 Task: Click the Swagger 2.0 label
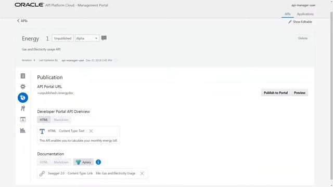pos(56,173)
